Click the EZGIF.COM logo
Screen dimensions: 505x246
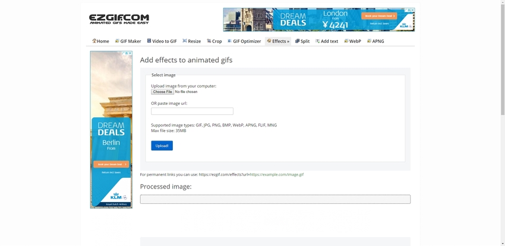119,19
